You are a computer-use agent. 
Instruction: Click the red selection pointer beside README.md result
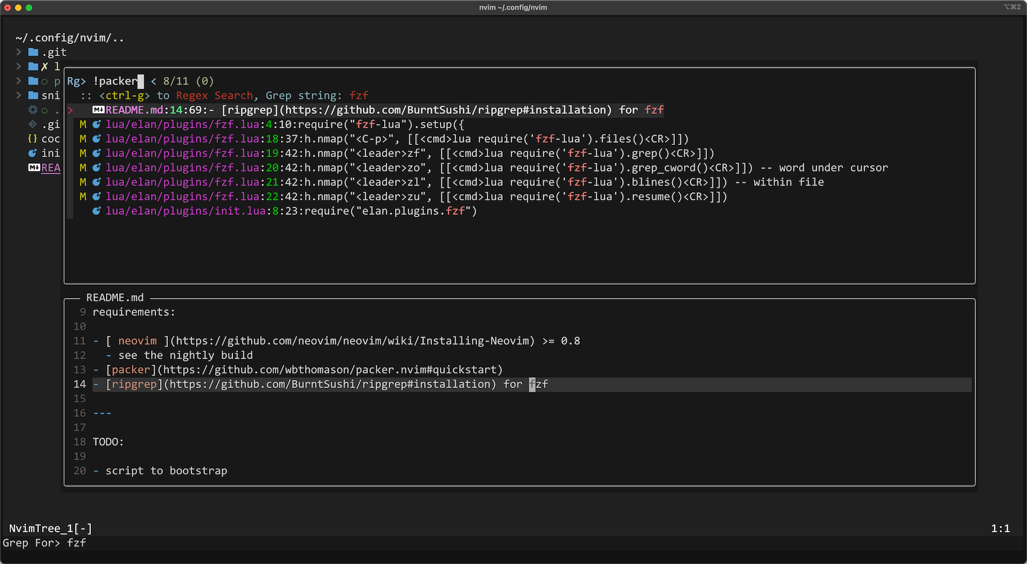70,110
